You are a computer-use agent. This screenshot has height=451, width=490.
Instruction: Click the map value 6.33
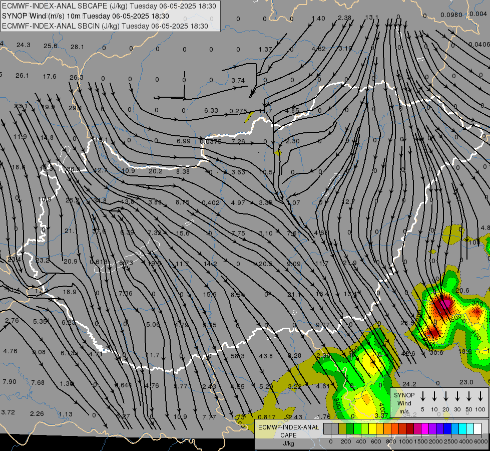tap(211, 110)
